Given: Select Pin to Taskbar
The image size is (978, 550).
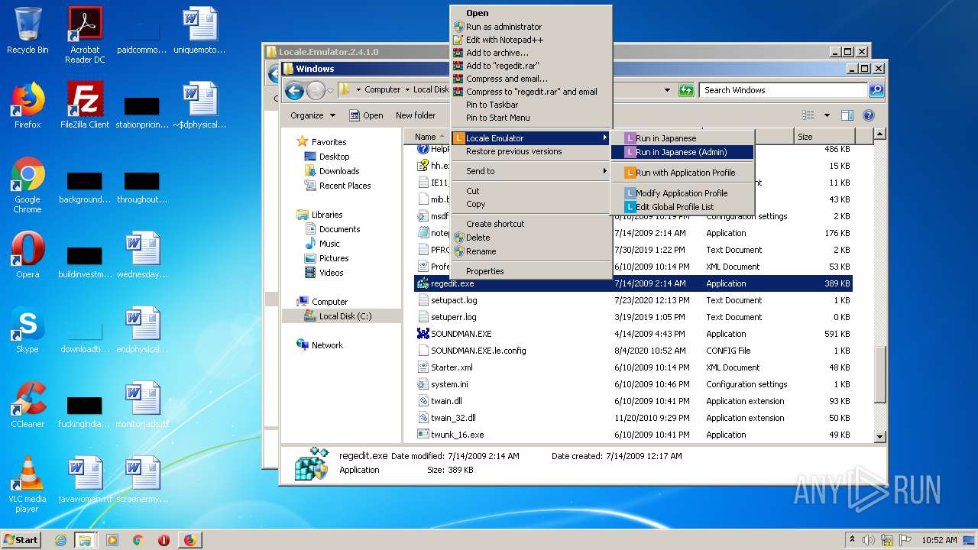Looking at the screenshot, I should [531, 105].
